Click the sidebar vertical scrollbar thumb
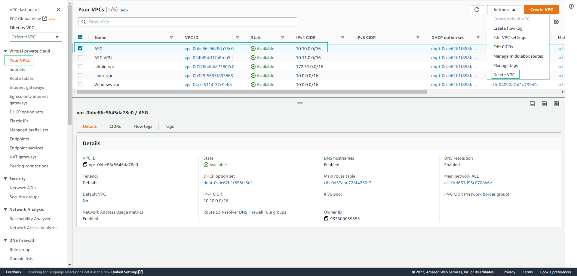The width and height of the screenshot is (577, 276). click(70, 65)
